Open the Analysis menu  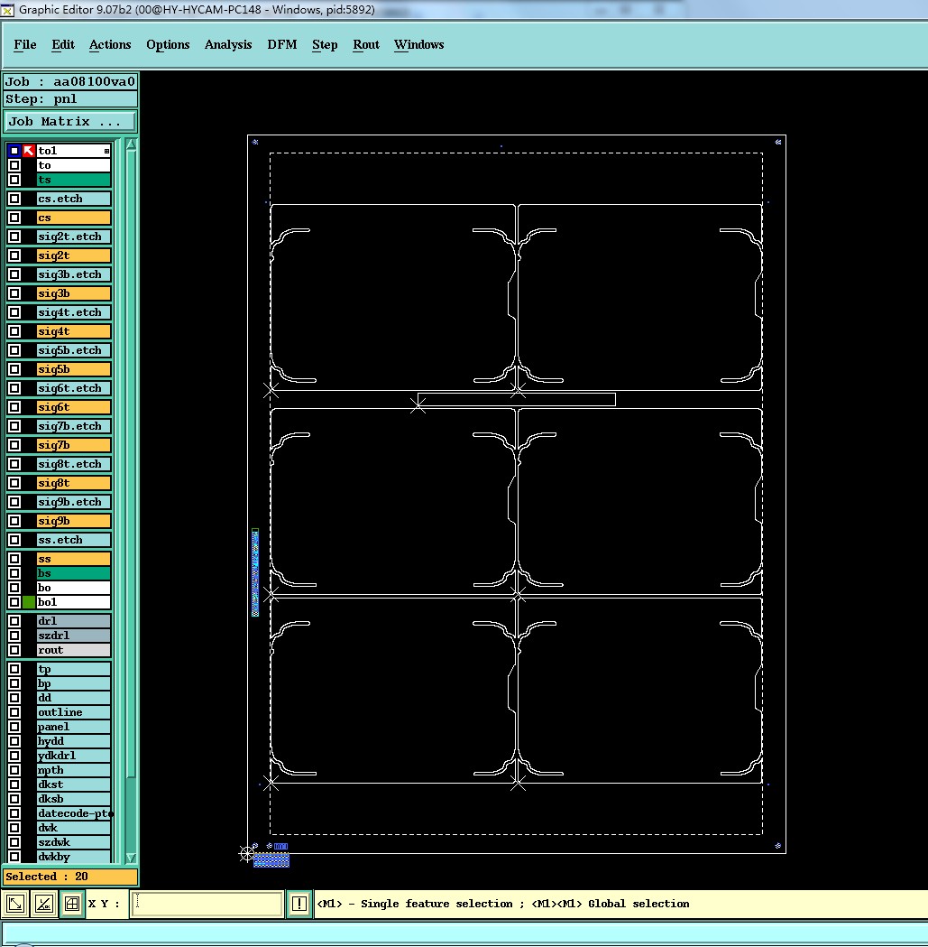(x=228, y=45)
